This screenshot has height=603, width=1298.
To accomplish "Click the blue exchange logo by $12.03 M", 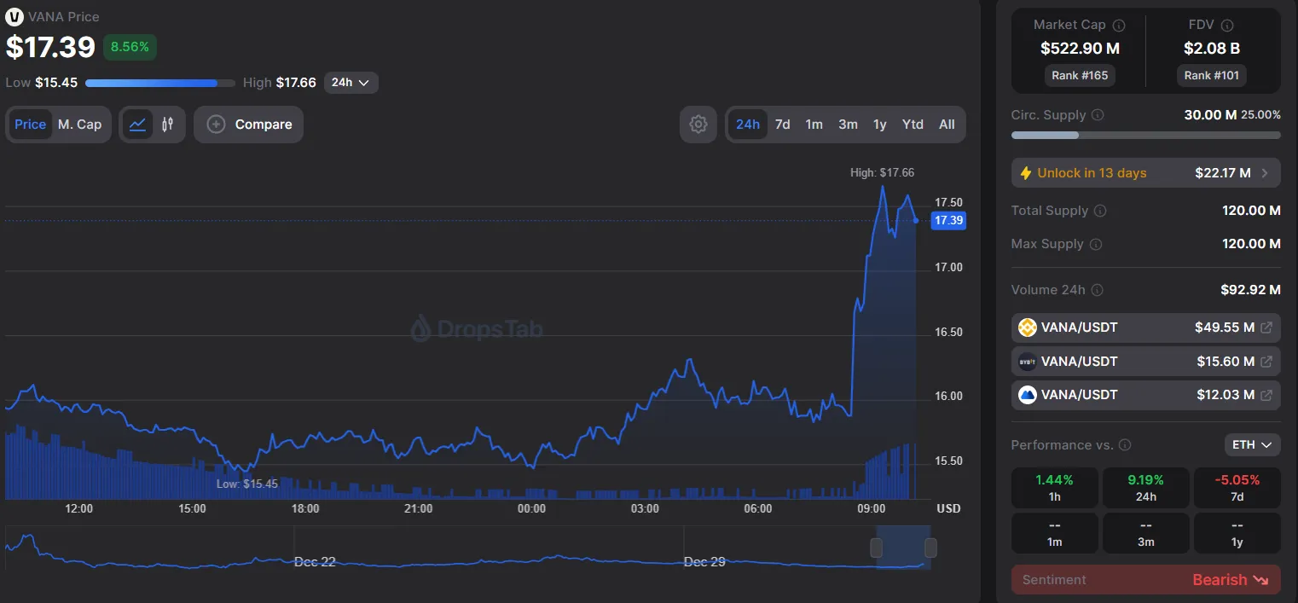I will pos(1028,395).
